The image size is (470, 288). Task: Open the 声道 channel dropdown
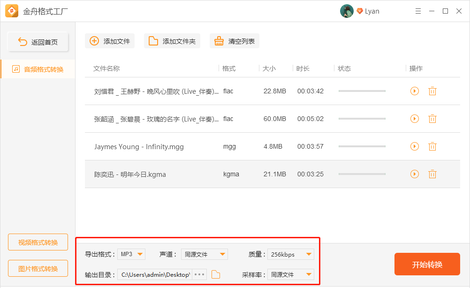pos(204,254)
